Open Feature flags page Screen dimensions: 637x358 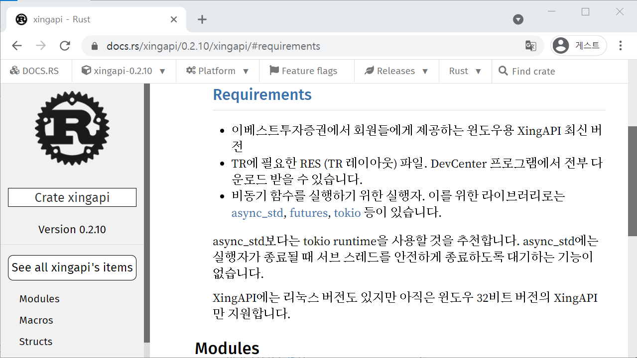coord(303,71)
